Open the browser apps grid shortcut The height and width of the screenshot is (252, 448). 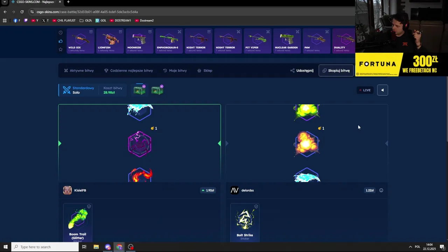tap(5, 20)
